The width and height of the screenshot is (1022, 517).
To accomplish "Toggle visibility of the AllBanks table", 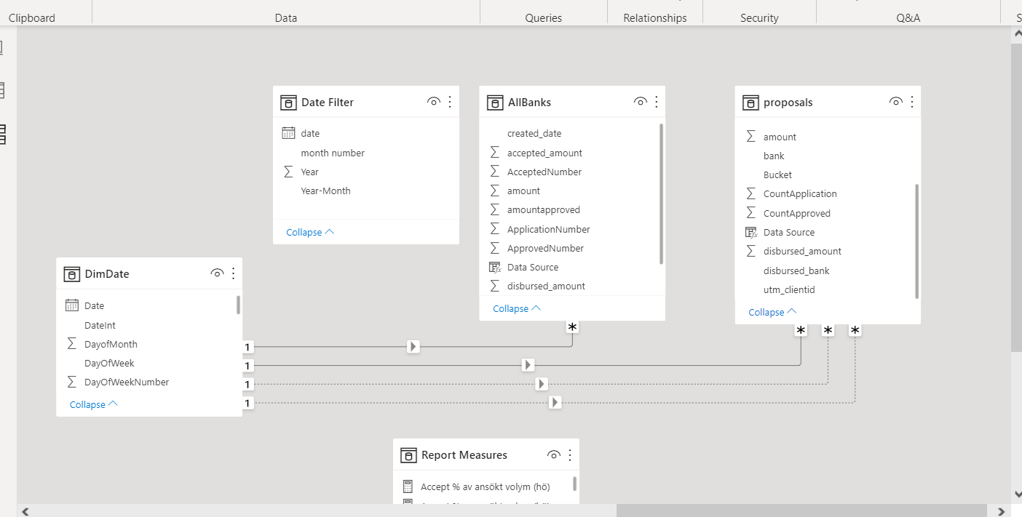I will pos(641,102).
